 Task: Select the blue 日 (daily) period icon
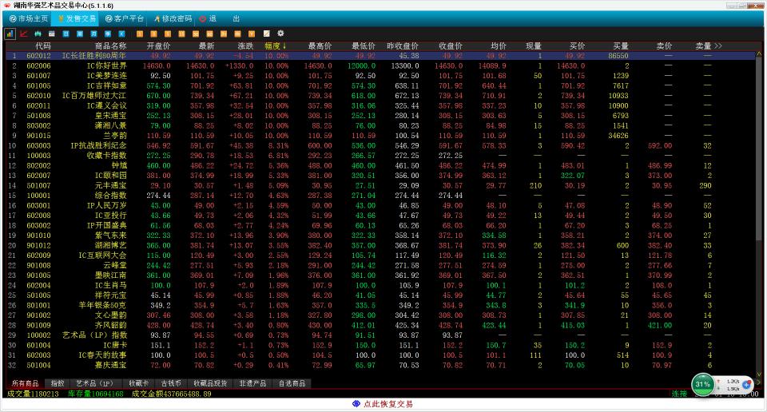coord(66,34)
